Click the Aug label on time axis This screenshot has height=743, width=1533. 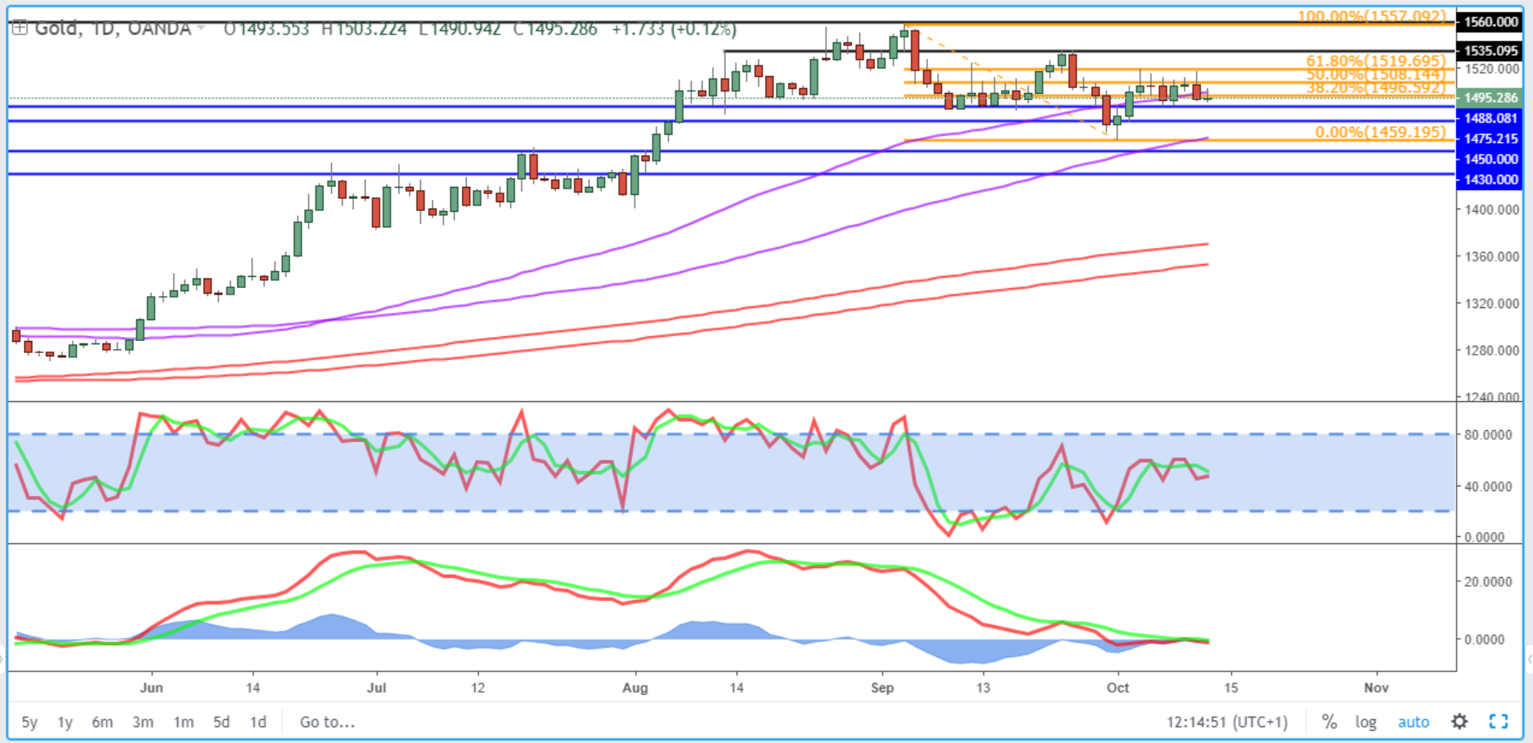[635, 688]
